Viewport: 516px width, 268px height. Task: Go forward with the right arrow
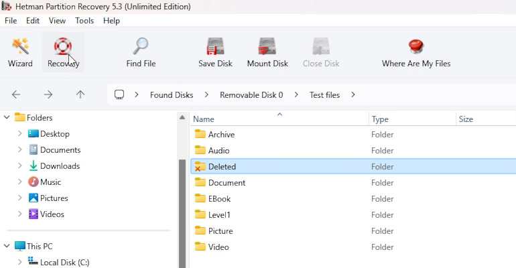pyautogui.click(x=48, y=94)
